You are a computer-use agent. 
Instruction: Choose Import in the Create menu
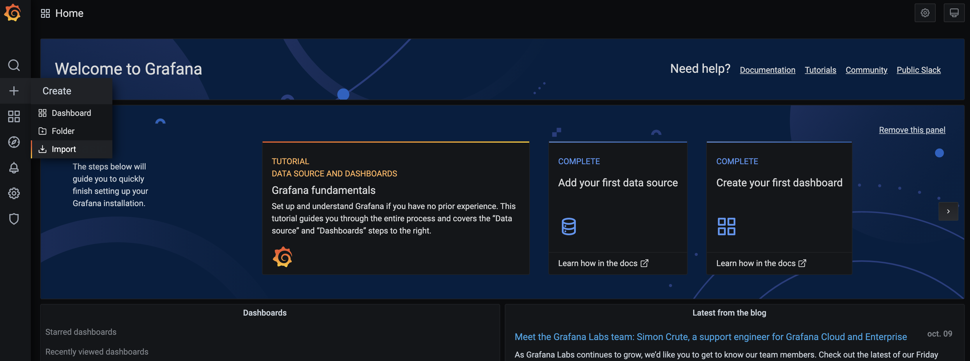point(64,149)
